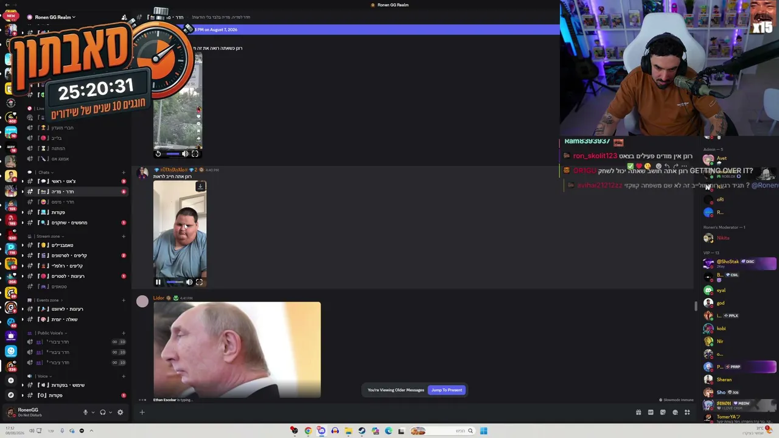The width and height of the screenshot is (779, 438).
Task: Open the first חדר ציבורי voice channel
Action: point(76,342)
